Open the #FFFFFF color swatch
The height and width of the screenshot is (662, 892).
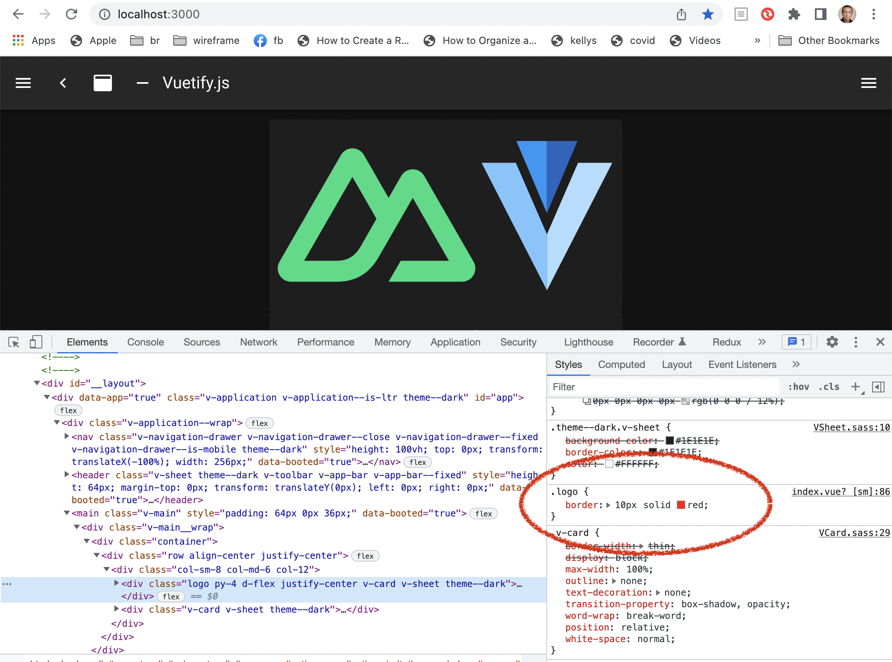point(609,464)
